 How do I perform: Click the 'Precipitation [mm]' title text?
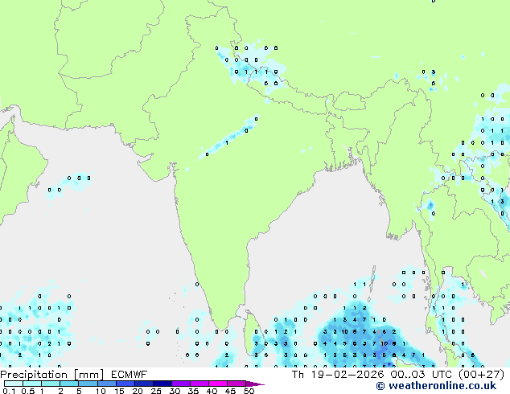pyautogui.click(x=51, y=375)
